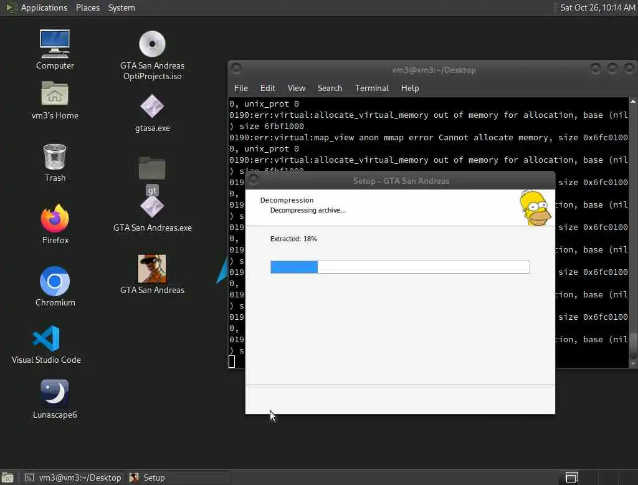
Task: Open vm3's Home folder icon
Action: [55, 100]
